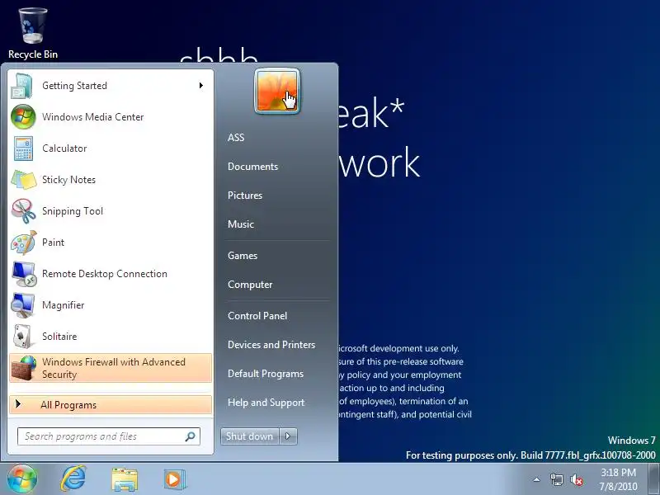The image size is (660, 495).
Task: Click the Windows Media Center icon
Action: (23, 116)
